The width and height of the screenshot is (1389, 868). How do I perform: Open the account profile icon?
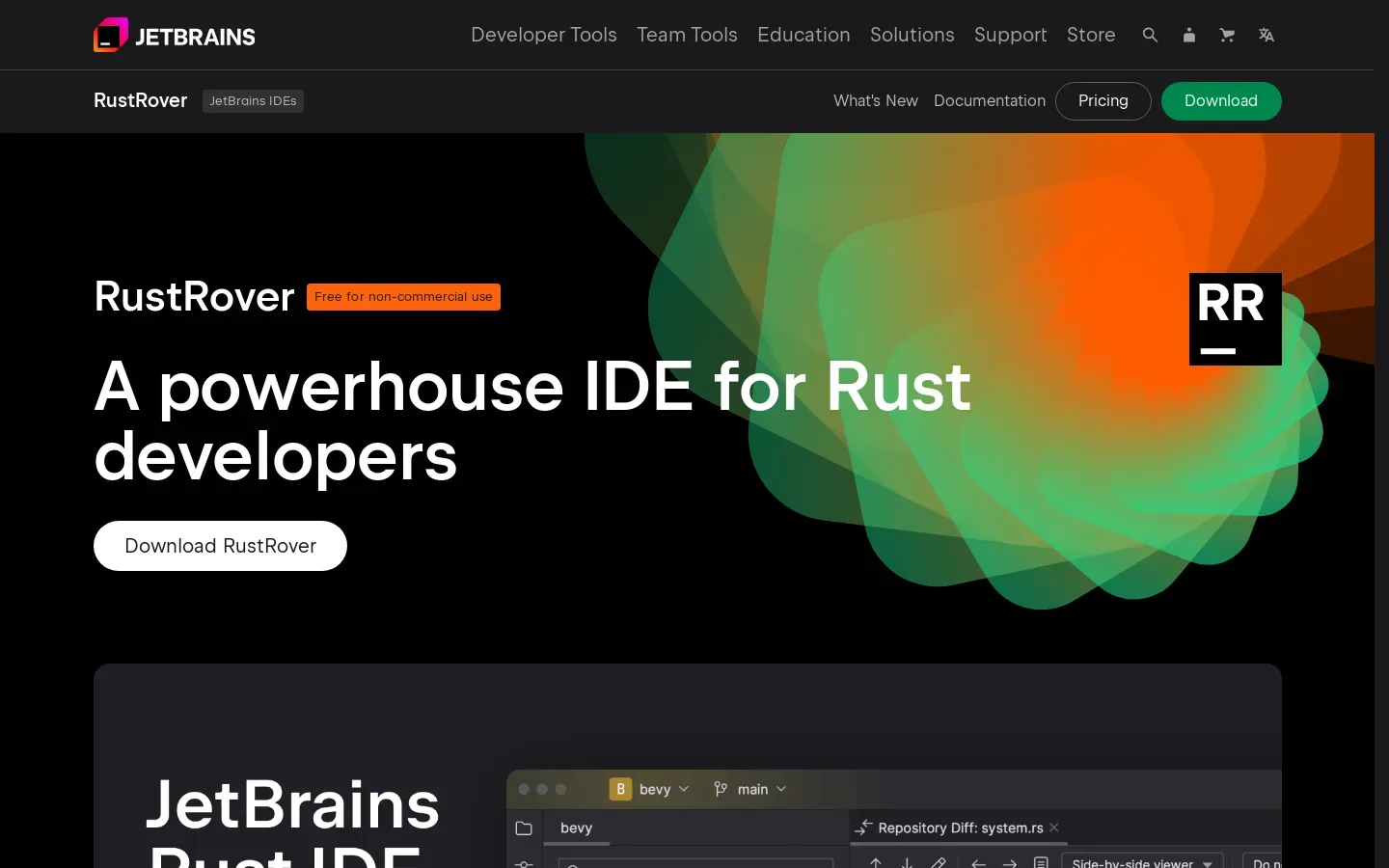1189,35
